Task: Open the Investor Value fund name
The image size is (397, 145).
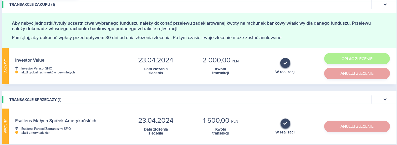Action: [30, 60]
